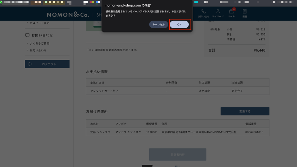Click the product thumbnail image
The image size is (297, 167).
click(x=94, y=26)
